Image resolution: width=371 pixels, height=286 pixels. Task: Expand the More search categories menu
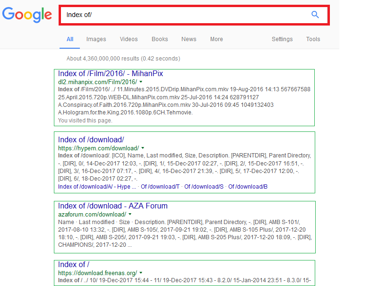click(x=216, y=39)
